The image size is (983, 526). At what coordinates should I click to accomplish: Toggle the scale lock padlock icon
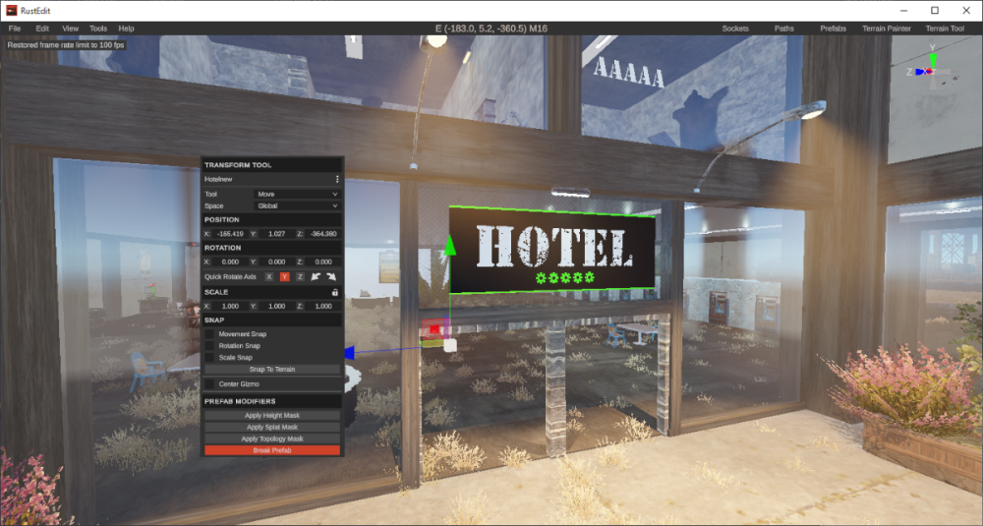click(335, 292)
